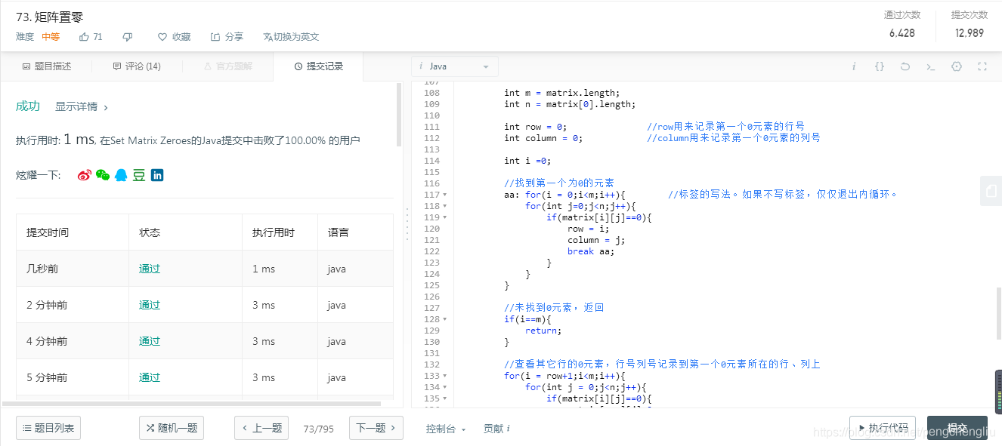The height and width of the screenshot is (446, 1002).
Task: Click the editor info icon at top right
Action: point(854,66)
